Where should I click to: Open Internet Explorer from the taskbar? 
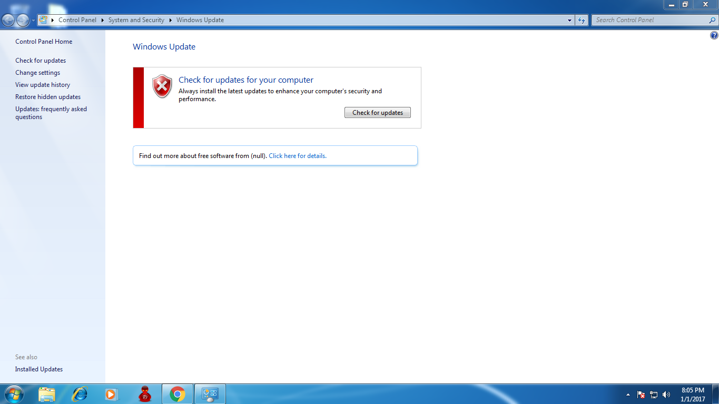[x=79, y=394]
